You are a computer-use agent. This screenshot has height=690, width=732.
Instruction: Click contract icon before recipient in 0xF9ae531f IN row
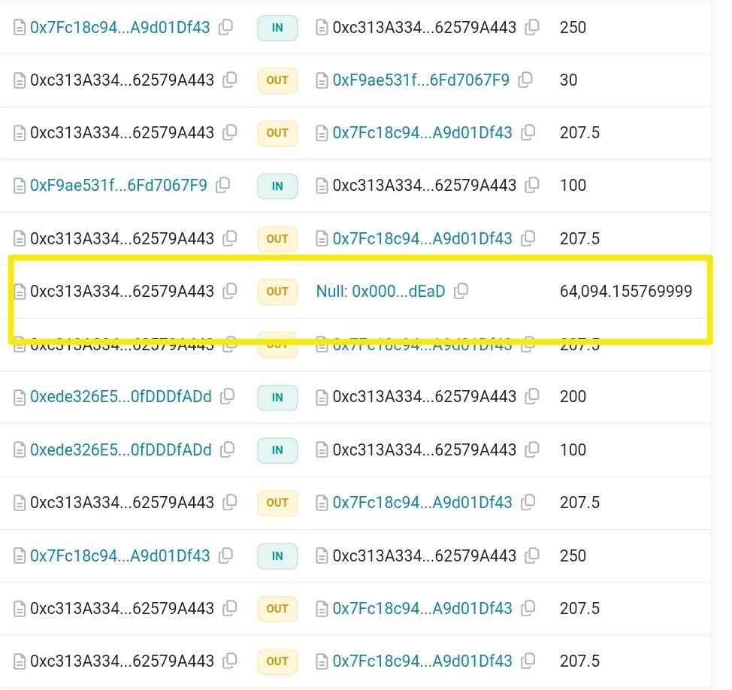point(322,186)
